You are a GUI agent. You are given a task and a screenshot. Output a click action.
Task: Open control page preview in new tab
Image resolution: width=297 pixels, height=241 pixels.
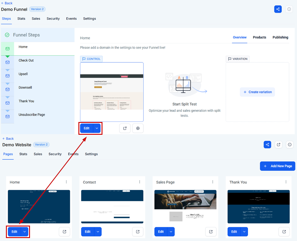[125, 128]
